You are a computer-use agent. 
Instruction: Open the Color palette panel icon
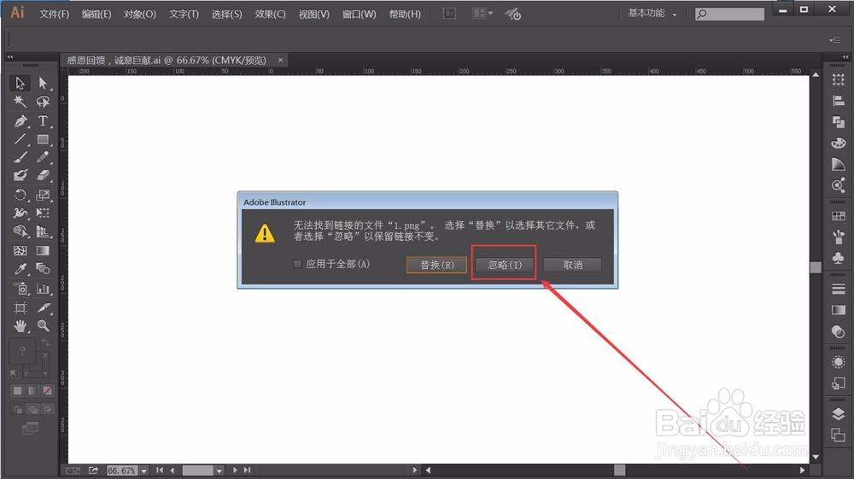tap(839, 143)
